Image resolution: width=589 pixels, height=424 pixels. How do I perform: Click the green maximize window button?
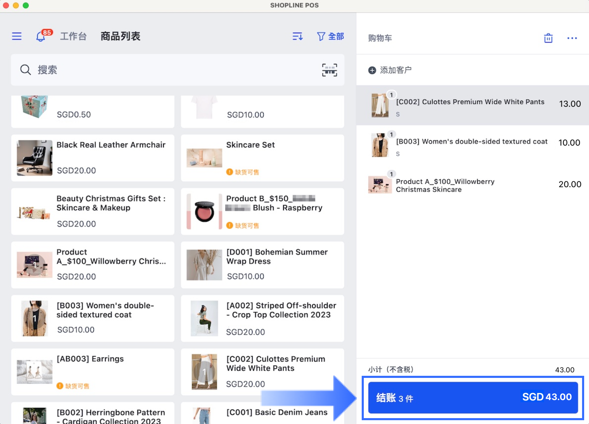26,5
